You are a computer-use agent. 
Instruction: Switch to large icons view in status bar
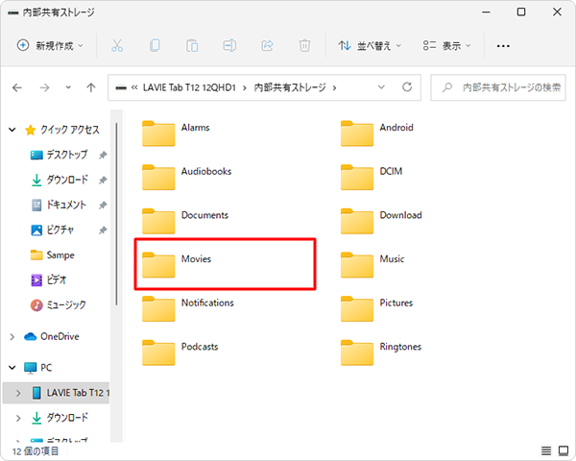[564, 450]
